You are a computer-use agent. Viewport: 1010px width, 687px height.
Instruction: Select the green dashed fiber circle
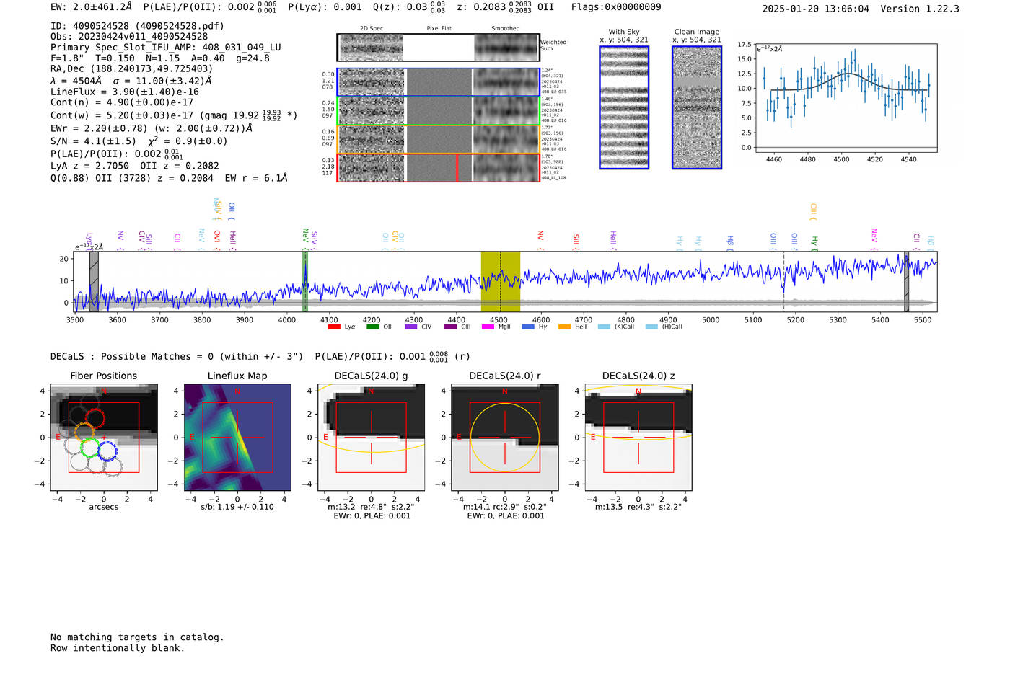coord(90,448)
